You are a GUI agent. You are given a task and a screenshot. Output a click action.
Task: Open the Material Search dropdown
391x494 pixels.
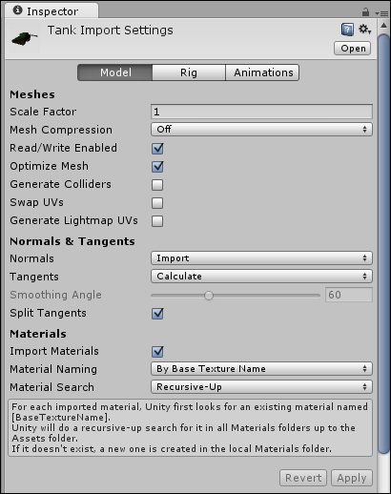click(x=261, y=387)
